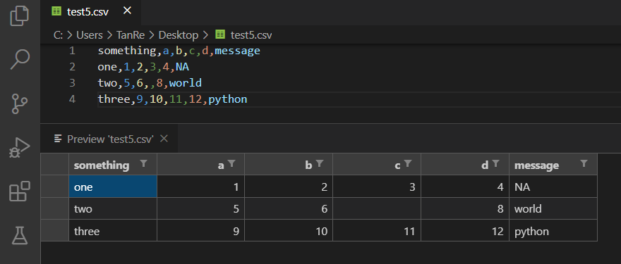Viewport: 621px width, 264px height.
Task: Click filter icon on 'message' column
Action: tap(584, 164)
